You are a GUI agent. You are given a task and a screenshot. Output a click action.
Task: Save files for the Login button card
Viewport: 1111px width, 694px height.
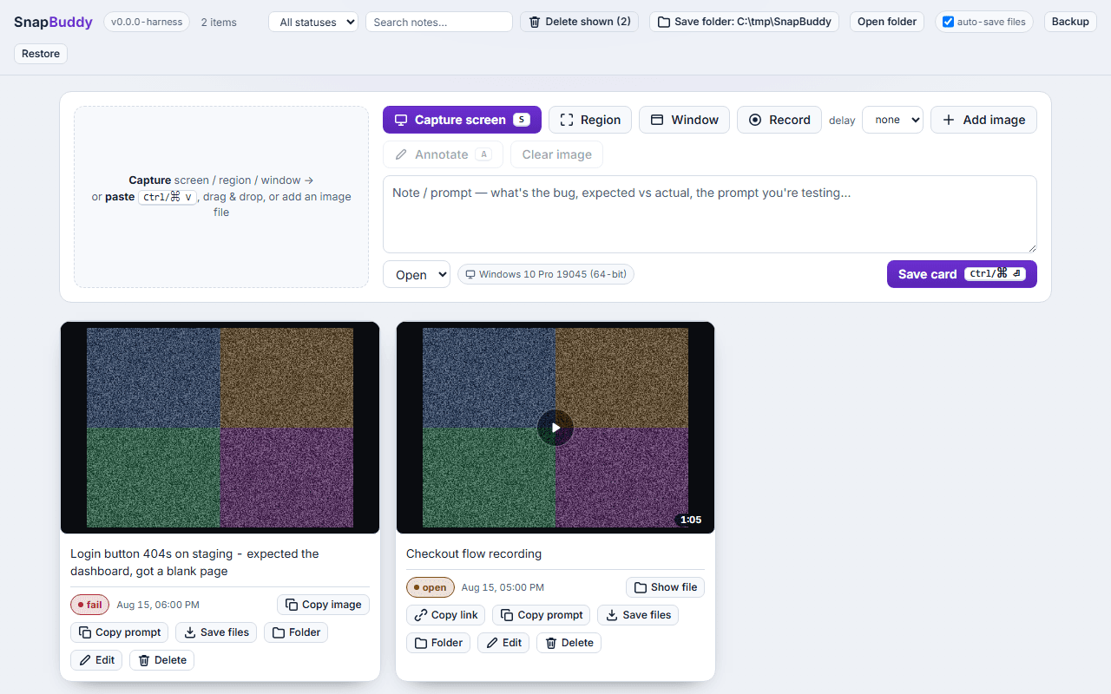pyautogui.click(x=217, y=632)
